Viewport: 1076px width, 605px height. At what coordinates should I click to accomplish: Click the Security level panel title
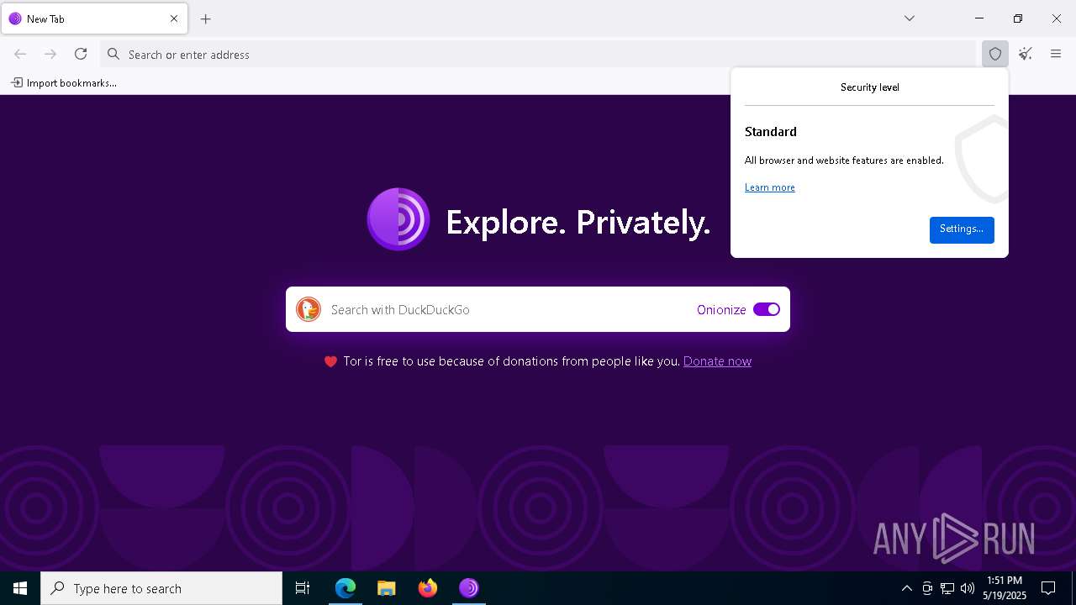(870, 87)
